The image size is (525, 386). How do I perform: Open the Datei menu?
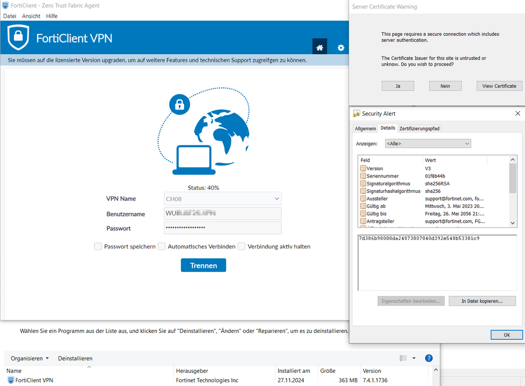[9, 16]
